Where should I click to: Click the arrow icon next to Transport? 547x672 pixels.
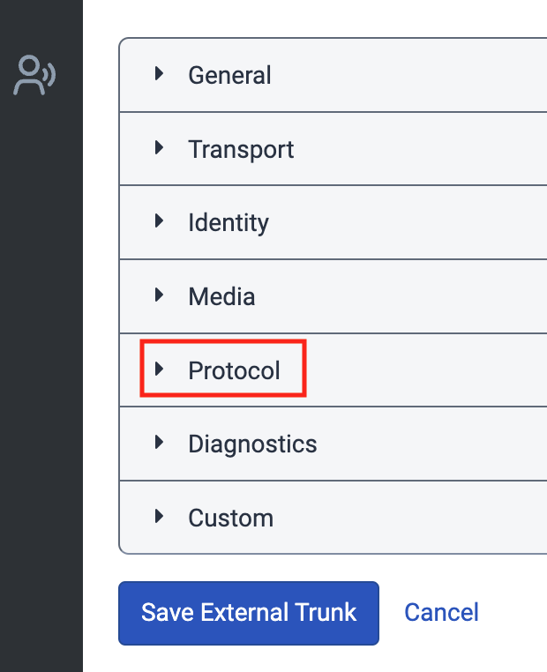tap(160, 148)
